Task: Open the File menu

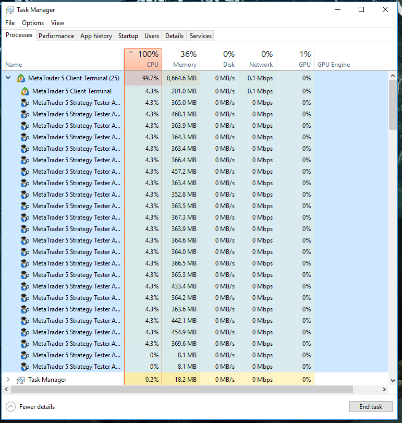Action: 10,23
